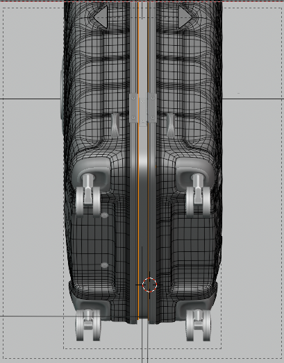Click the right hinge plate's bottom screw

pyautogui.click(x=152, y=118)
